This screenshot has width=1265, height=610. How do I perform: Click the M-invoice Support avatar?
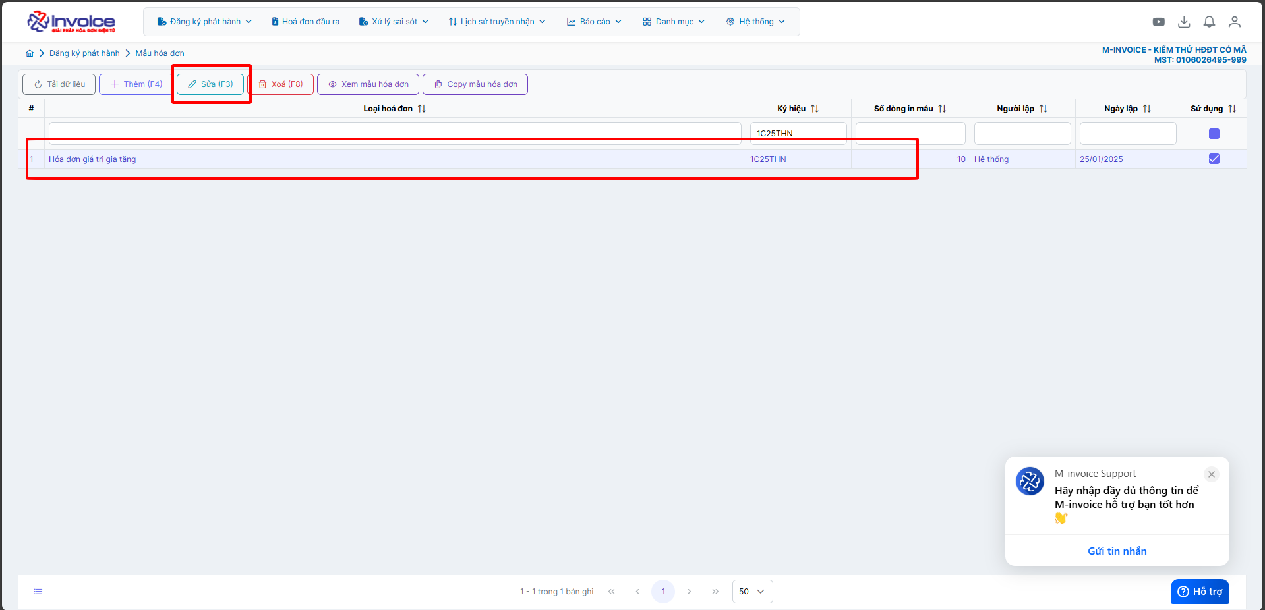click(x=1030, y=482)
